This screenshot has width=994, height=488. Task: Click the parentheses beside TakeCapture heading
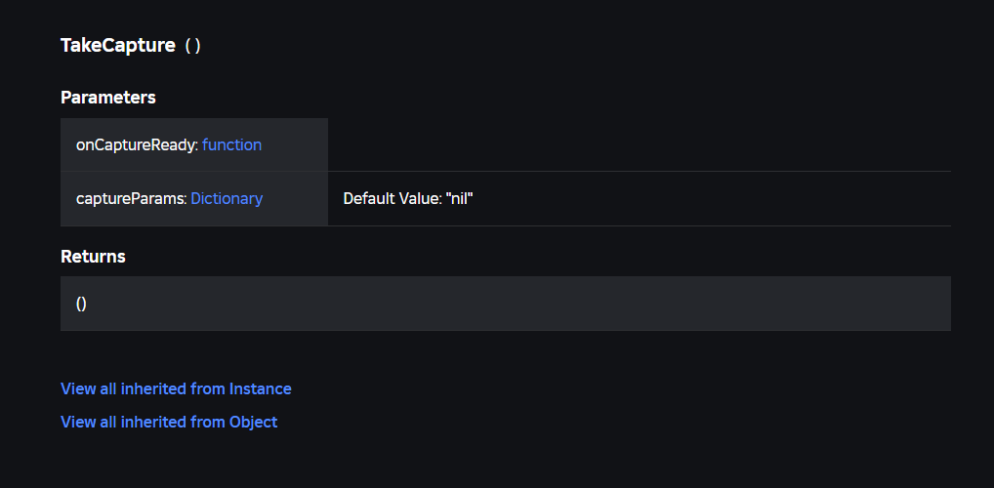(192, 46)
